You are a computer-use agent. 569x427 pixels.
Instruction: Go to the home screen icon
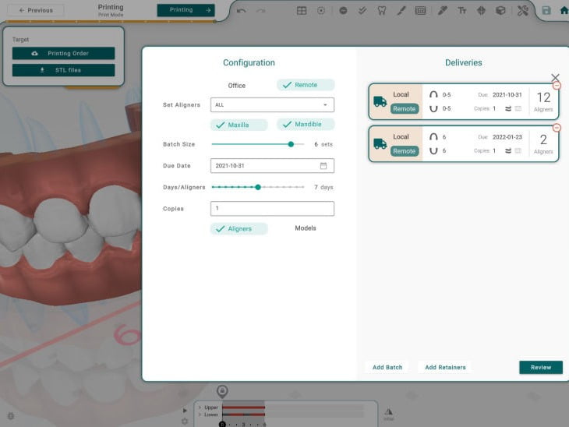tap(564, 11)
